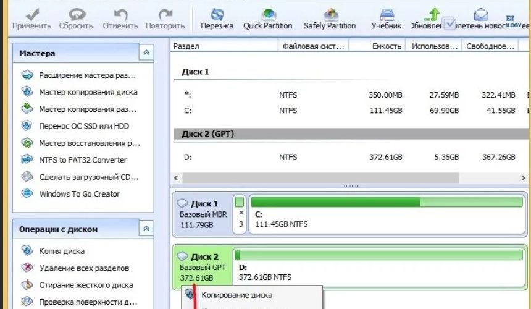Click the horizontal scrollbar's left arrow
Screen dimensions: 531x309
177,177
